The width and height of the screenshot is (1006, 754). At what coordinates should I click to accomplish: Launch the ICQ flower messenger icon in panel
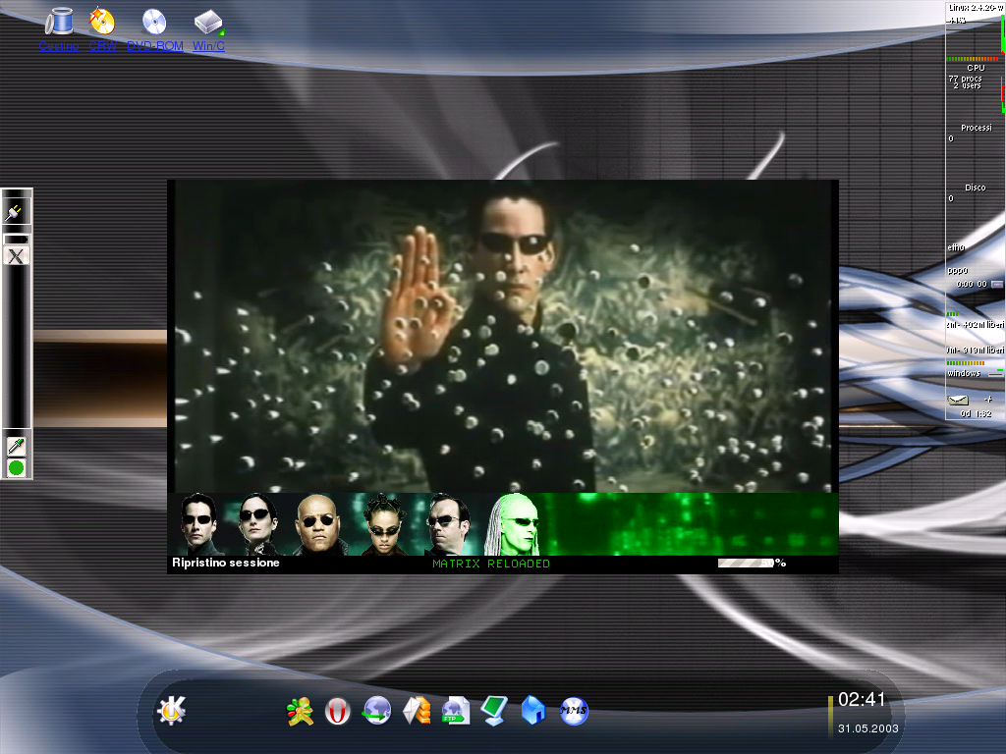[x=300, y=711]
